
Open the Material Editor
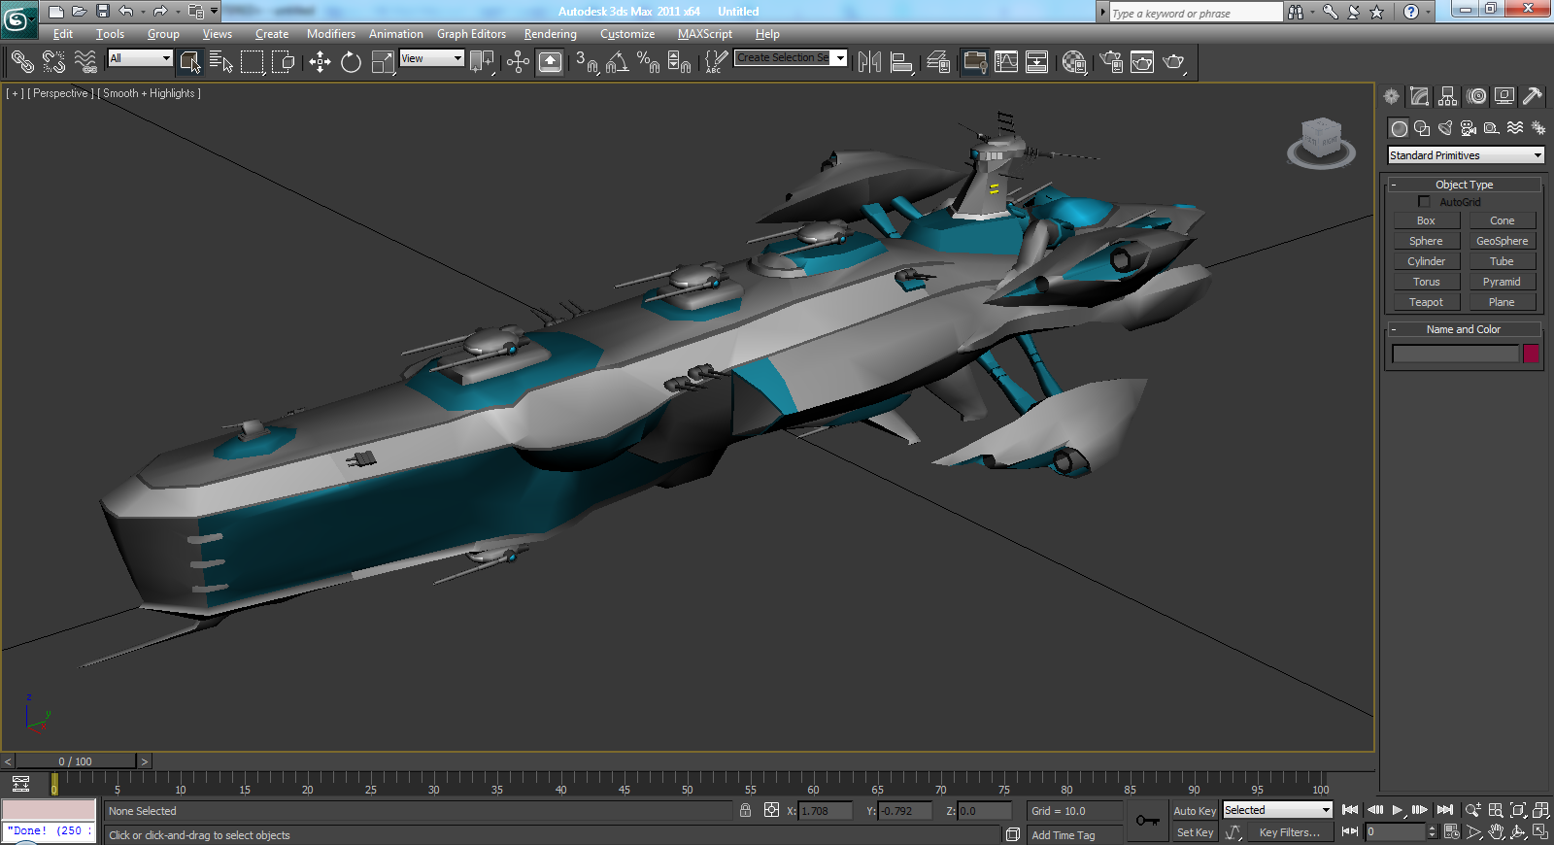click(x=1073, y=62)
